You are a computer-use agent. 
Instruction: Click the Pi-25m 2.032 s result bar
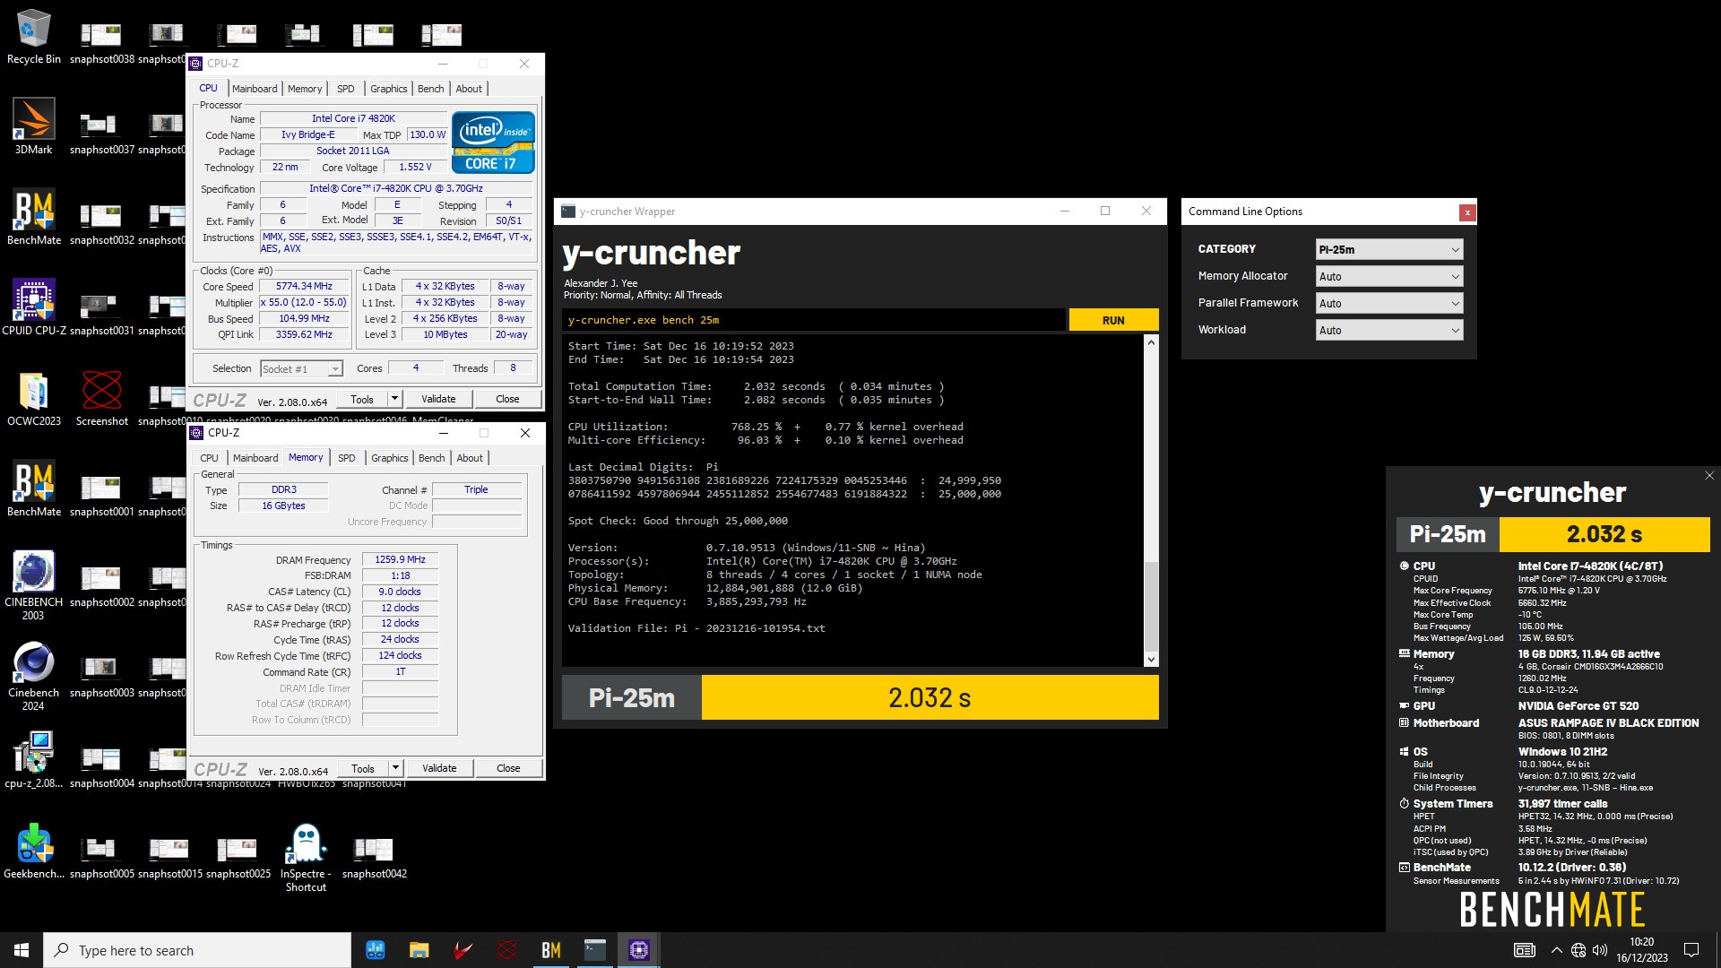[860, 697]
